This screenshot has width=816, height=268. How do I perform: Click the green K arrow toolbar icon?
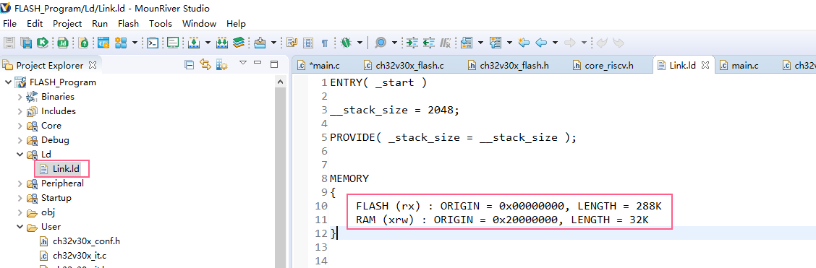point(42,43)
